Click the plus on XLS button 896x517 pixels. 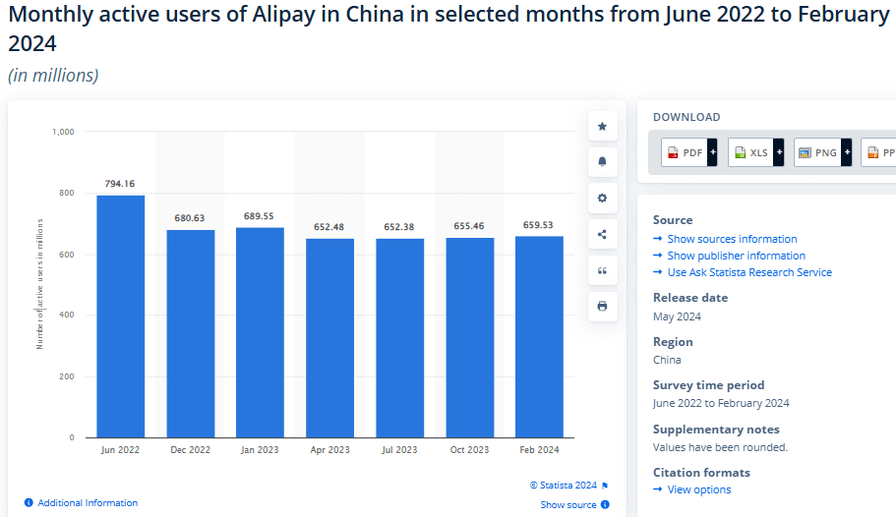point(779,152)
